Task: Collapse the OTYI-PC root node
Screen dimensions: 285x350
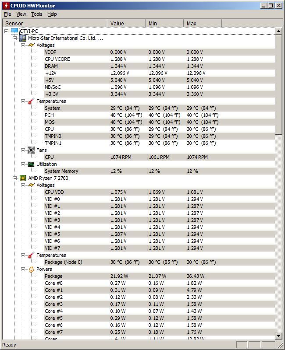Action: (6, 31)
